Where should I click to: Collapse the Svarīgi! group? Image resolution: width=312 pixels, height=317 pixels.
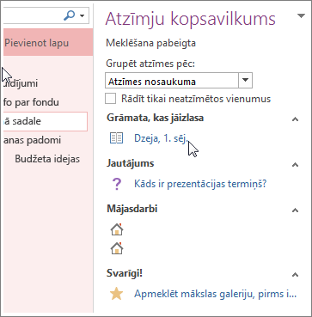click(x=295, y=275)
